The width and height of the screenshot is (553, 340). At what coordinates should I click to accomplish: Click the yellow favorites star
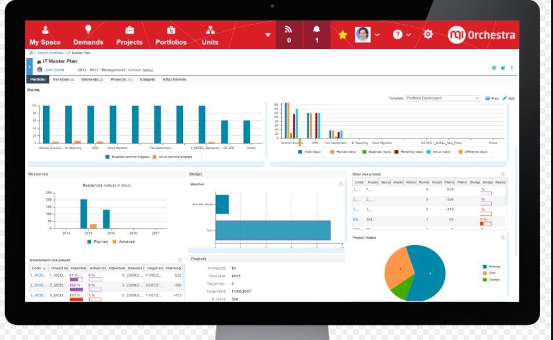point(343,35)
